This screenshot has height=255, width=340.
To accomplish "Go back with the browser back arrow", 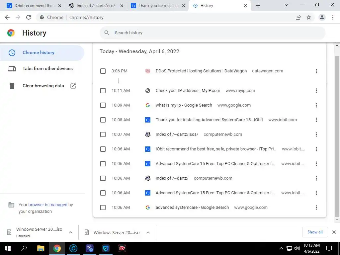I will [7, 17].
